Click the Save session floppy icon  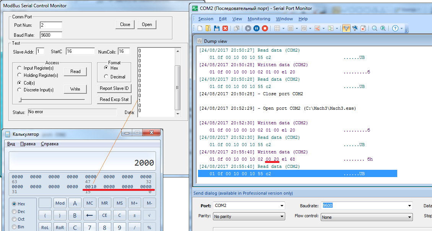216,28
